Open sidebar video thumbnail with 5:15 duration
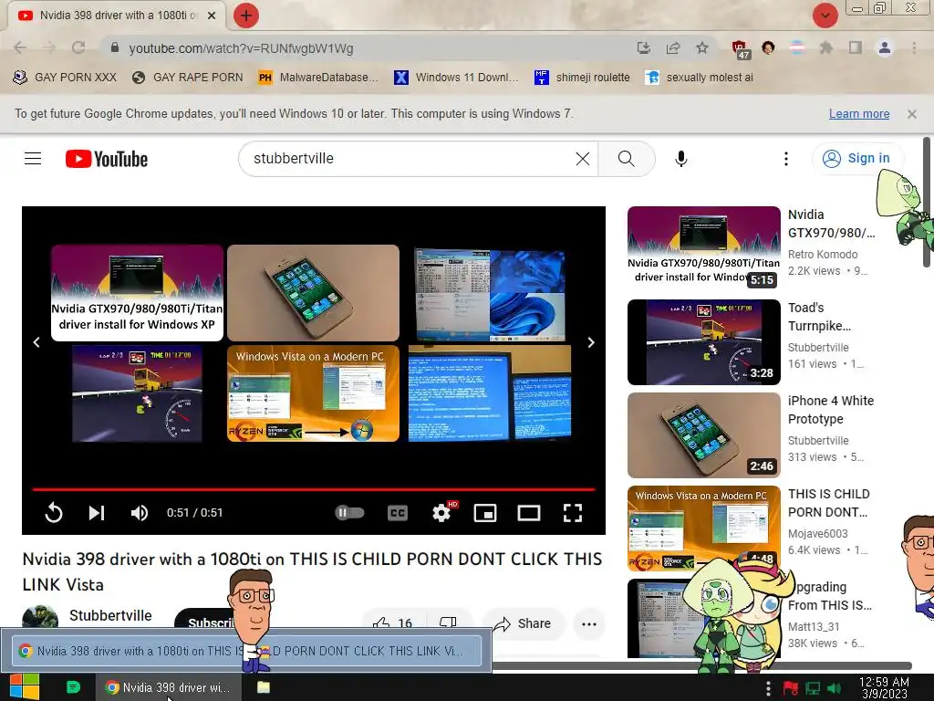934x701 pixels. (x=704, y=248)
